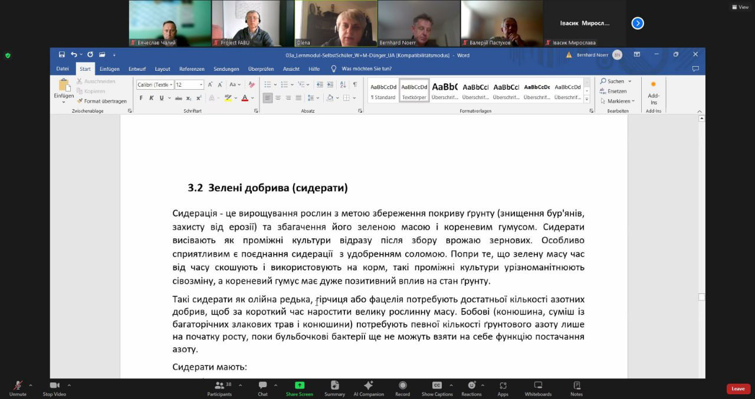Toggle paragraph marks ¶ display
The width and height of the screenshot is (755, 399).
click(x=354, y=84)
